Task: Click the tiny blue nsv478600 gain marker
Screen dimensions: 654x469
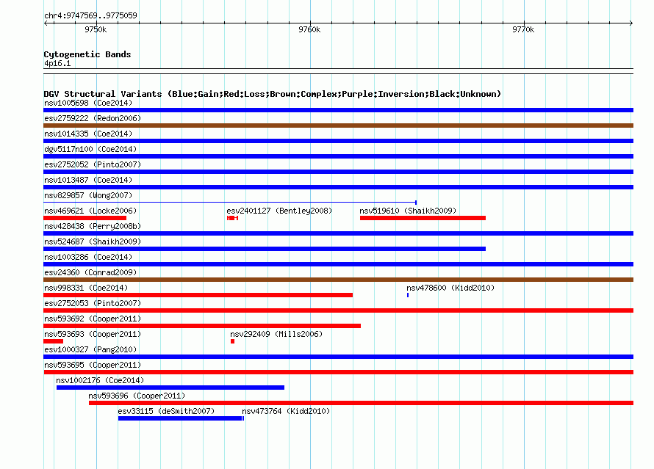Action: (408, 295)
